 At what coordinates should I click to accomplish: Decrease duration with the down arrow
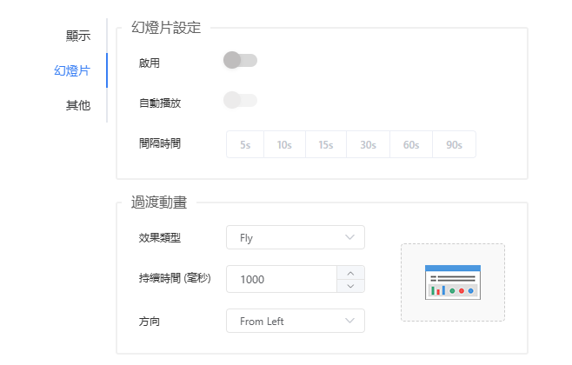[x=350, y=286]
